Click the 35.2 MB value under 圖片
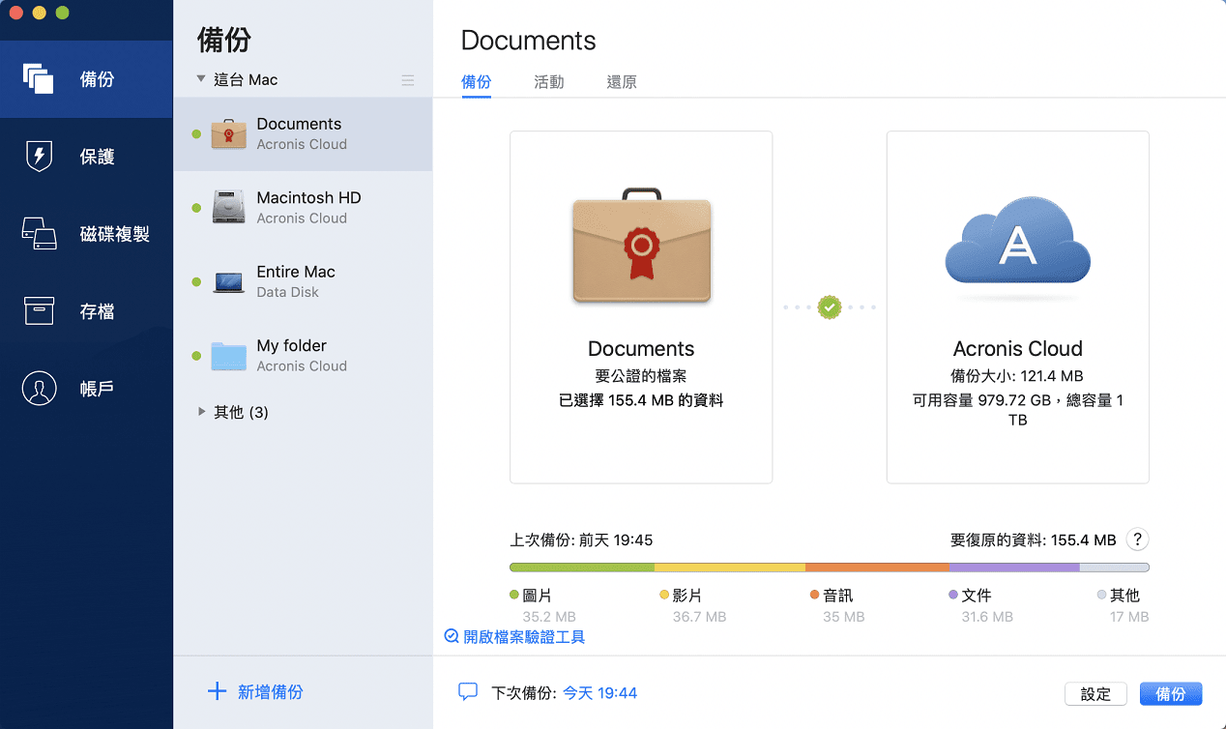The image size is (1226, 729). pos(549,617)
